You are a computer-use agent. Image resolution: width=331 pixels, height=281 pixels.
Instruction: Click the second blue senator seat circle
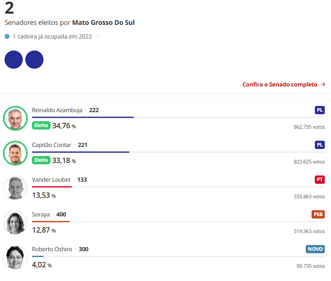(x=34, y=60)
